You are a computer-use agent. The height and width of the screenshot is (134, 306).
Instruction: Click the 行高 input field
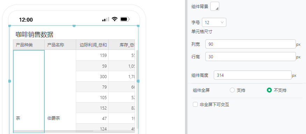[250, 57]
